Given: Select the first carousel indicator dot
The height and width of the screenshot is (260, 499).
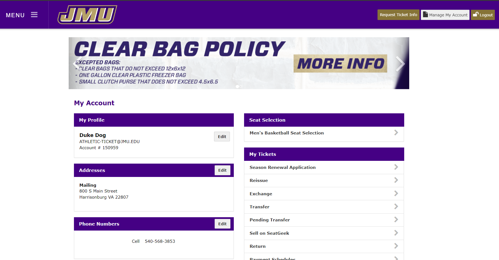Looking at the screenshot, I should point(237,87).
